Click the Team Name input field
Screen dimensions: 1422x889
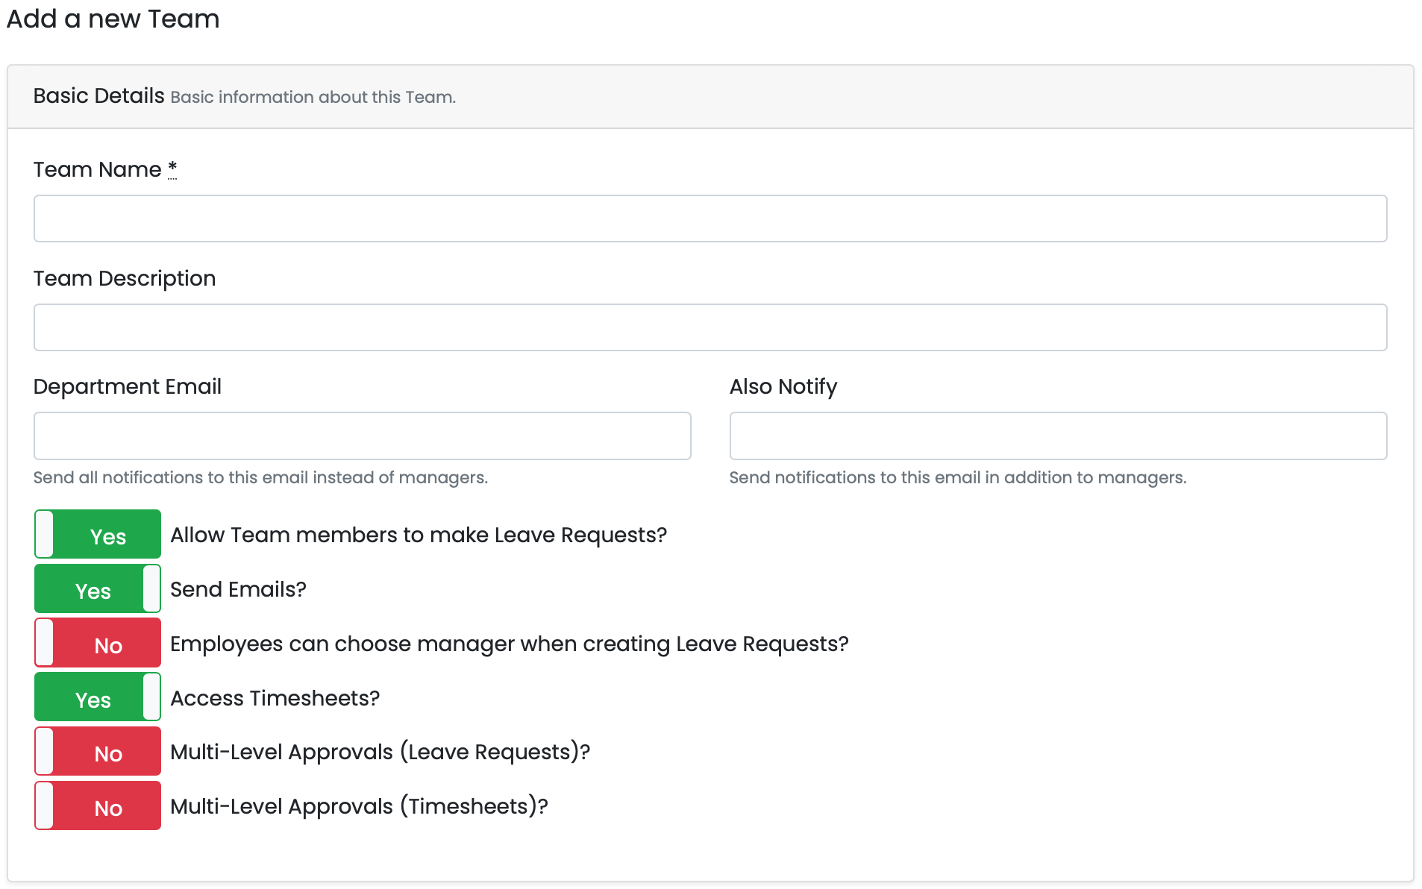pyautogui.click(x=710, y=219)
